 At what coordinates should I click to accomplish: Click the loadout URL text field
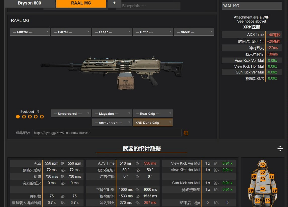(x=107, y=133)
